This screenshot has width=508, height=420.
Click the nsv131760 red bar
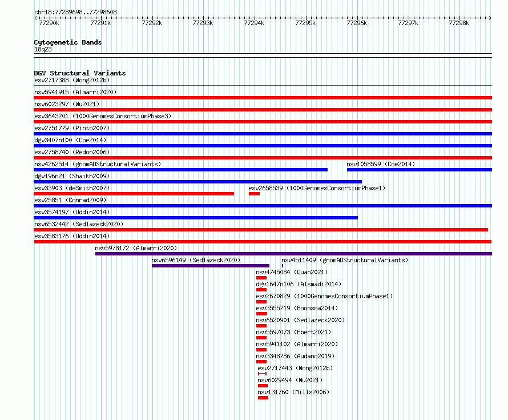(263, 398)
